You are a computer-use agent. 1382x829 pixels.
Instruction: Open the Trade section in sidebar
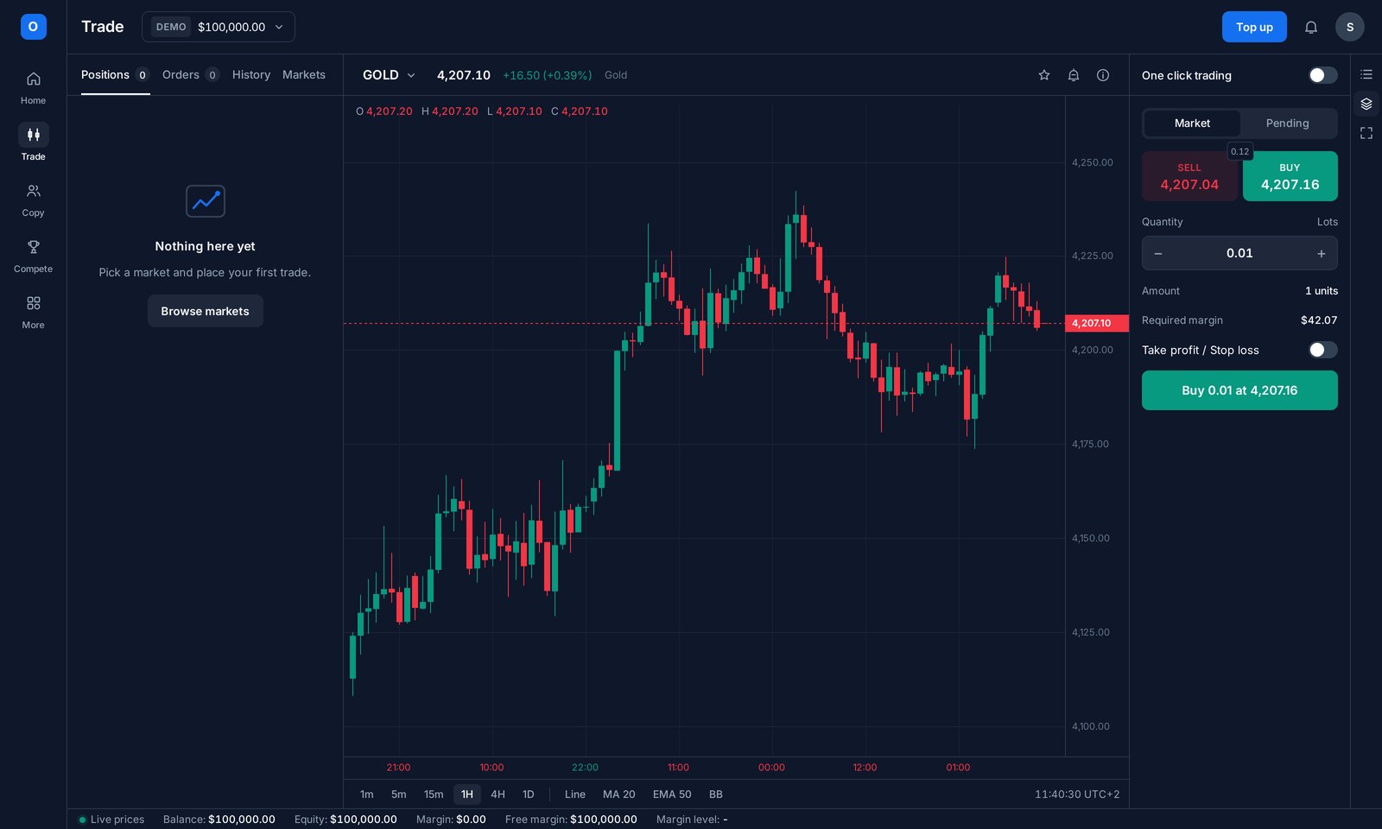[x=33, y=143]
